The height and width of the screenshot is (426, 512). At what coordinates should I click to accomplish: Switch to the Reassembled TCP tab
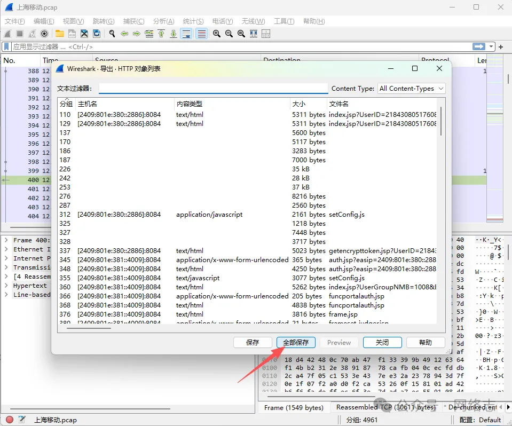[385, 407]
